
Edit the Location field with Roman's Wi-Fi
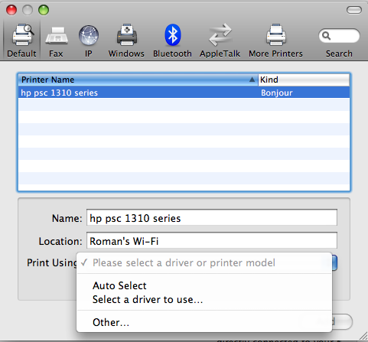(212, 240)
